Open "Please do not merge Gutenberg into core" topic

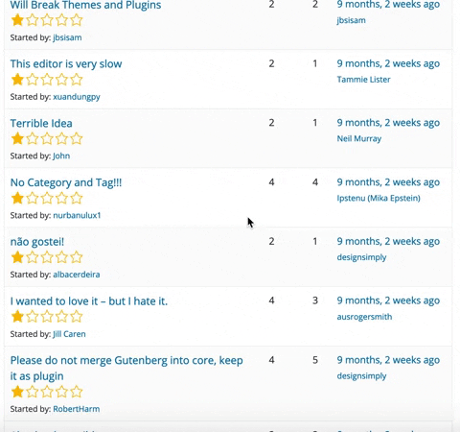point(126,368)
